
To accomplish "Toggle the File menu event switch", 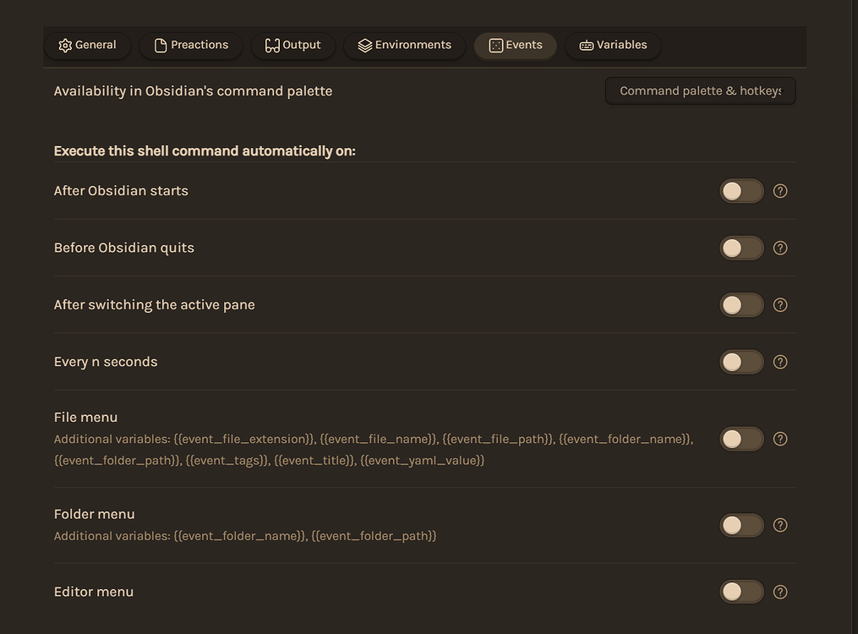I will (741, 439).
